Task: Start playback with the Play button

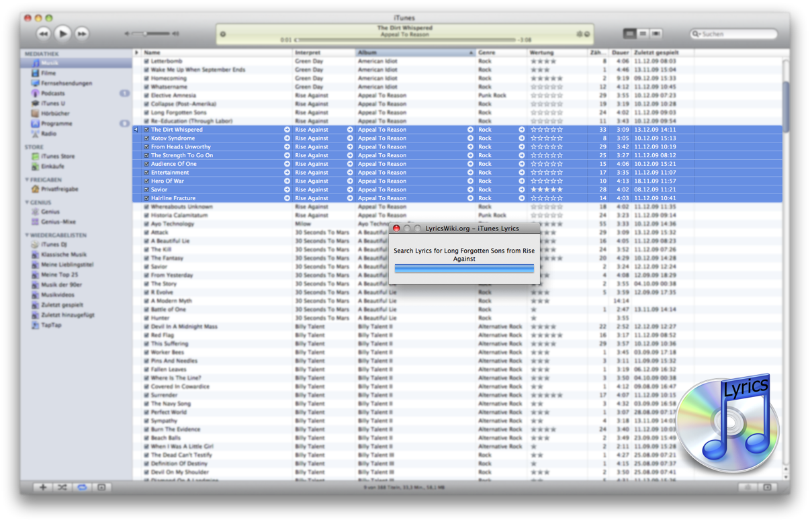Action: [x=62, y=33]
